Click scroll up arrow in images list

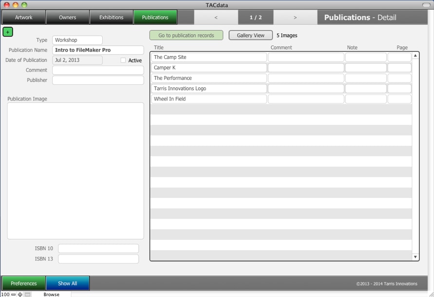click(415, 56)
